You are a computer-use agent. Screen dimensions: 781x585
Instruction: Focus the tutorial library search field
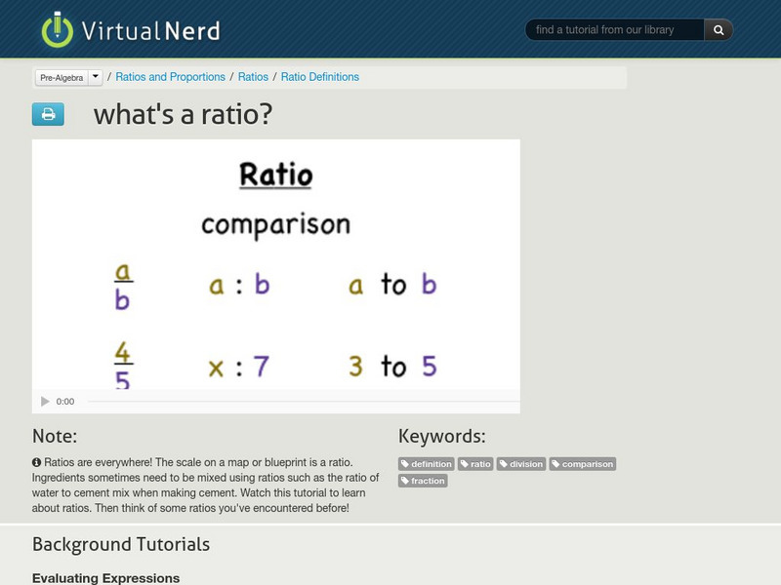(615, 30)
